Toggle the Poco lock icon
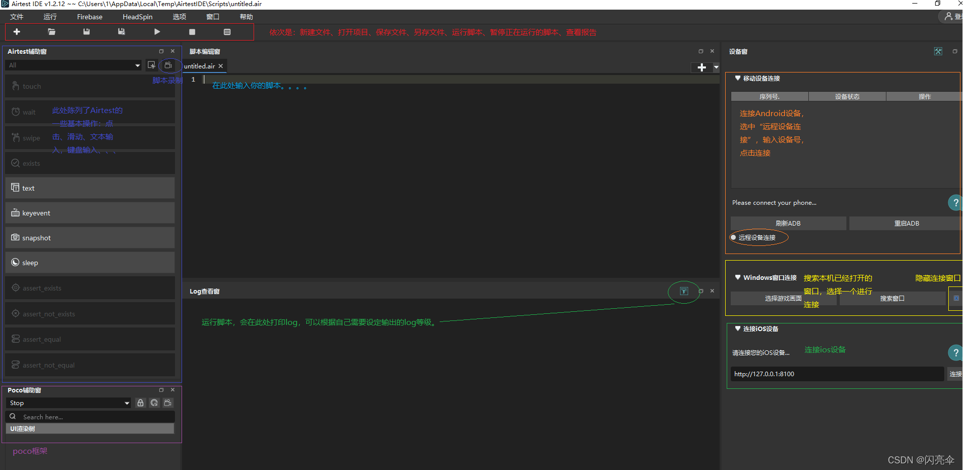 140,403
